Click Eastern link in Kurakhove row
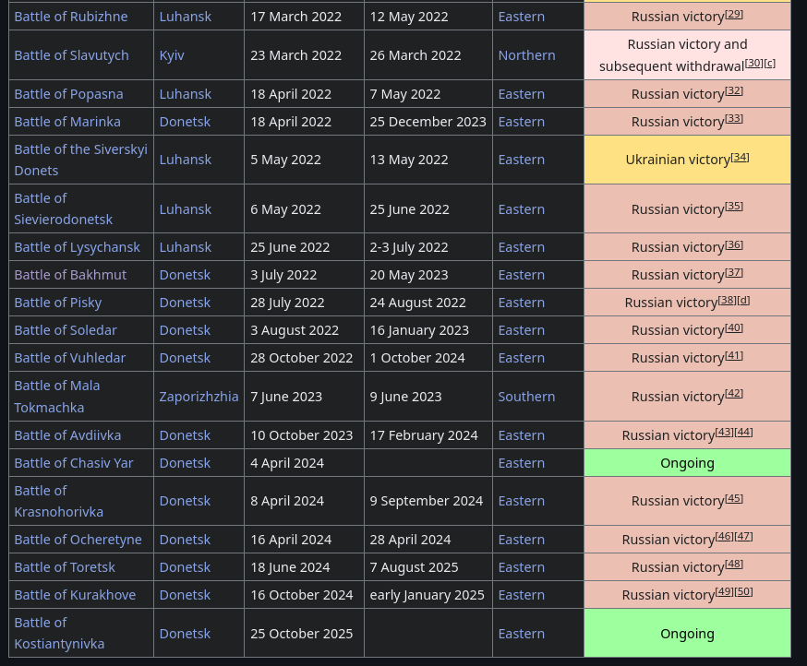 tap(522, 595)
